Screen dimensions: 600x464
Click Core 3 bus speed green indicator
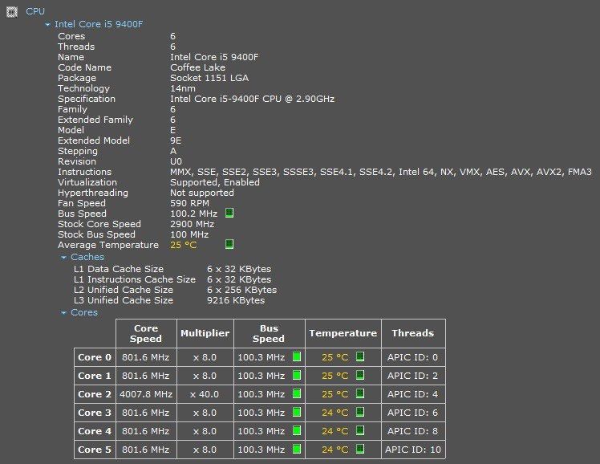297,413
